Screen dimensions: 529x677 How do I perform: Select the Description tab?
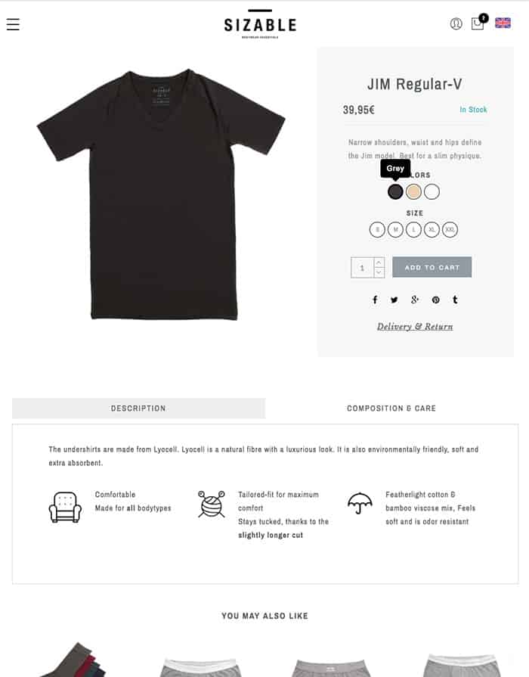click(x=138, y=408)
